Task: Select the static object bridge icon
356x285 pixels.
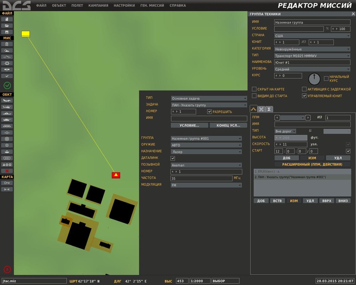Action: tap(7, 126)
